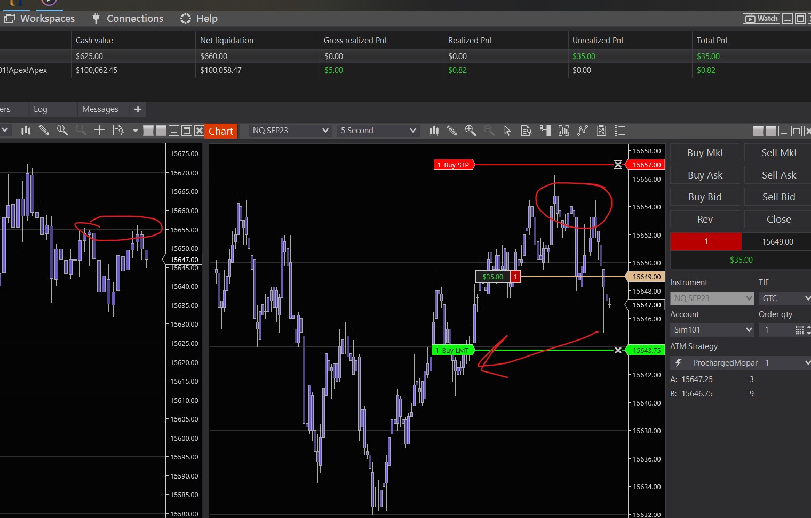Select drawing tools pencil in left chart toolbar

pyautogui.click(x=44, y=130)
